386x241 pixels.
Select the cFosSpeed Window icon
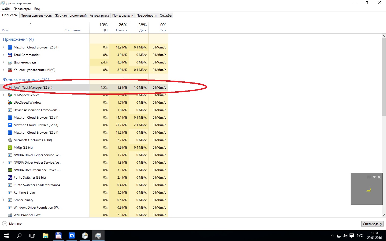point(10,103)
